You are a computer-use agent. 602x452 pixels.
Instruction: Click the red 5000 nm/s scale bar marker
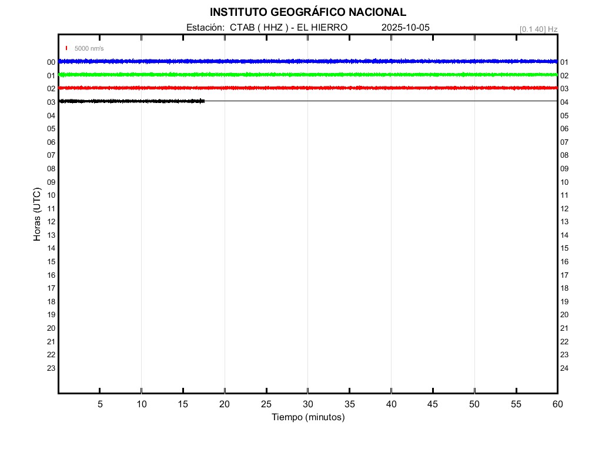pyautogui.click(x=66, y=48)
